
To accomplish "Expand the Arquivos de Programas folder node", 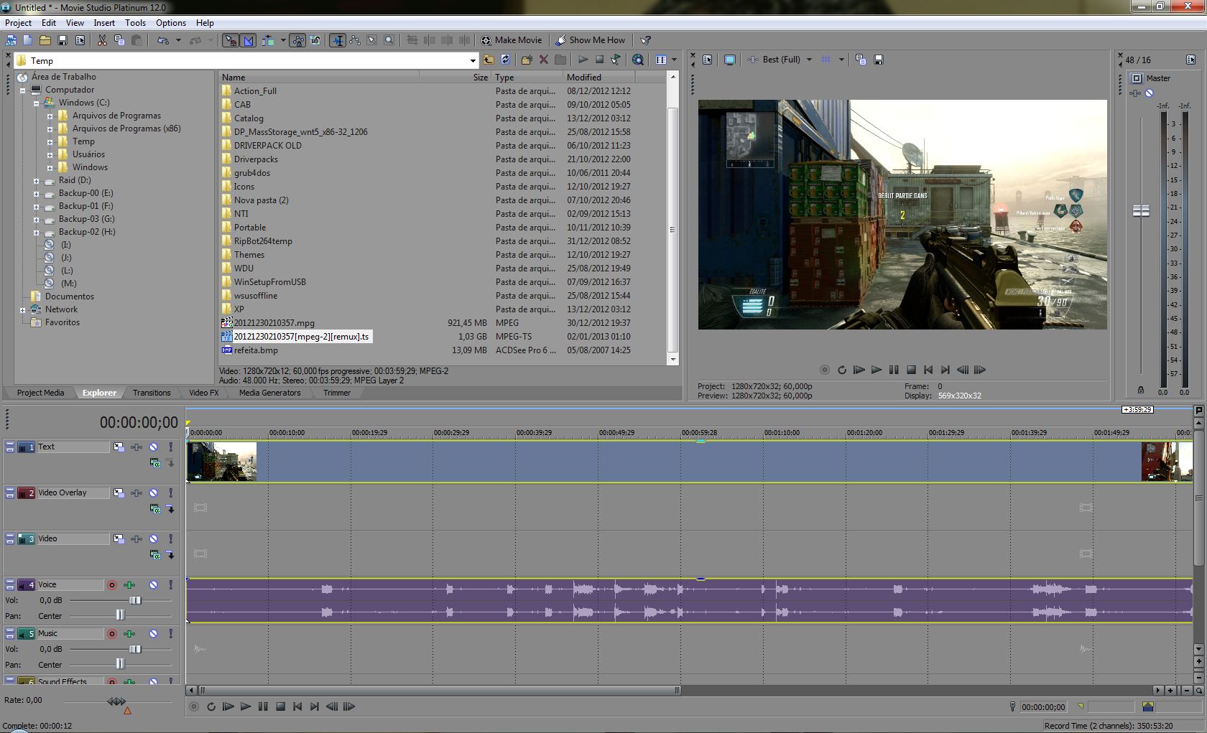I will pos(50,116).
